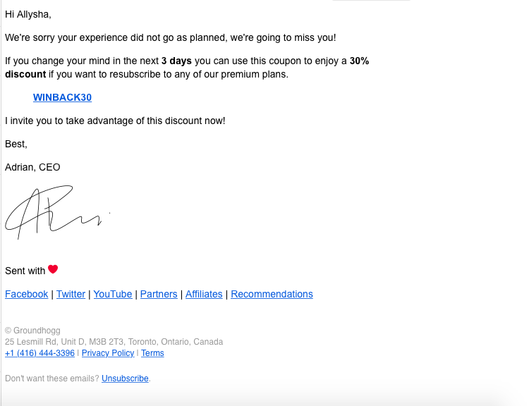The width and height of the screenshot is (529, 406).
Task: Click the "© Groundhogg" copyright text
Action: point(32,331)
